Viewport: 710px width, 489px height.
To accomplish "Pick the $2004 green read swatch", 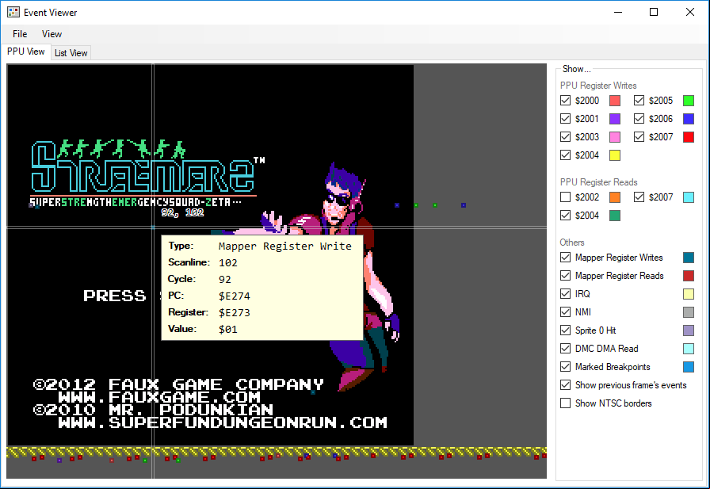I will 615,216.
